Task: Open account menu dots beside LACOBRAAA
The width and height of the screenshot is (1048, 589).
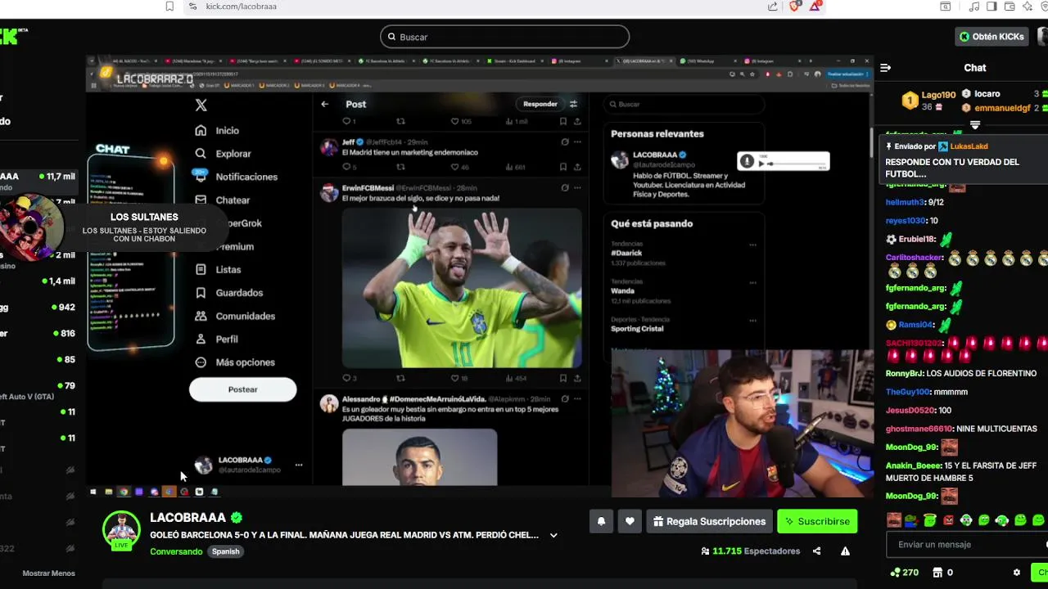Action: tap(299, 465)
